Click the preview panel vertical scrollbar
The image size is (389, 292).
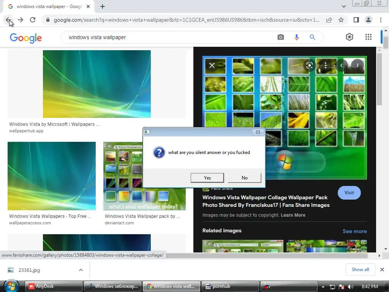click(x=380, y=79)
